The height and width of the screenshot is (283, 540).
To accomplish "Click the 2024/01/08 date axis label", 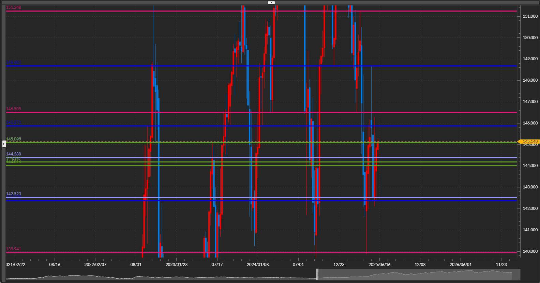I will pyautogui.click(x=258, y=265).
